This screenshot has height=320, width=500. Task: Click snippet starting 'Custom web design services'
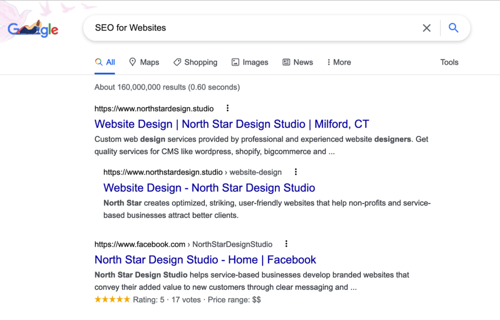(x=261, y=145)
